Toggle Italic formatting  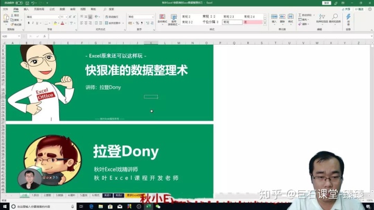coord(33,23)
